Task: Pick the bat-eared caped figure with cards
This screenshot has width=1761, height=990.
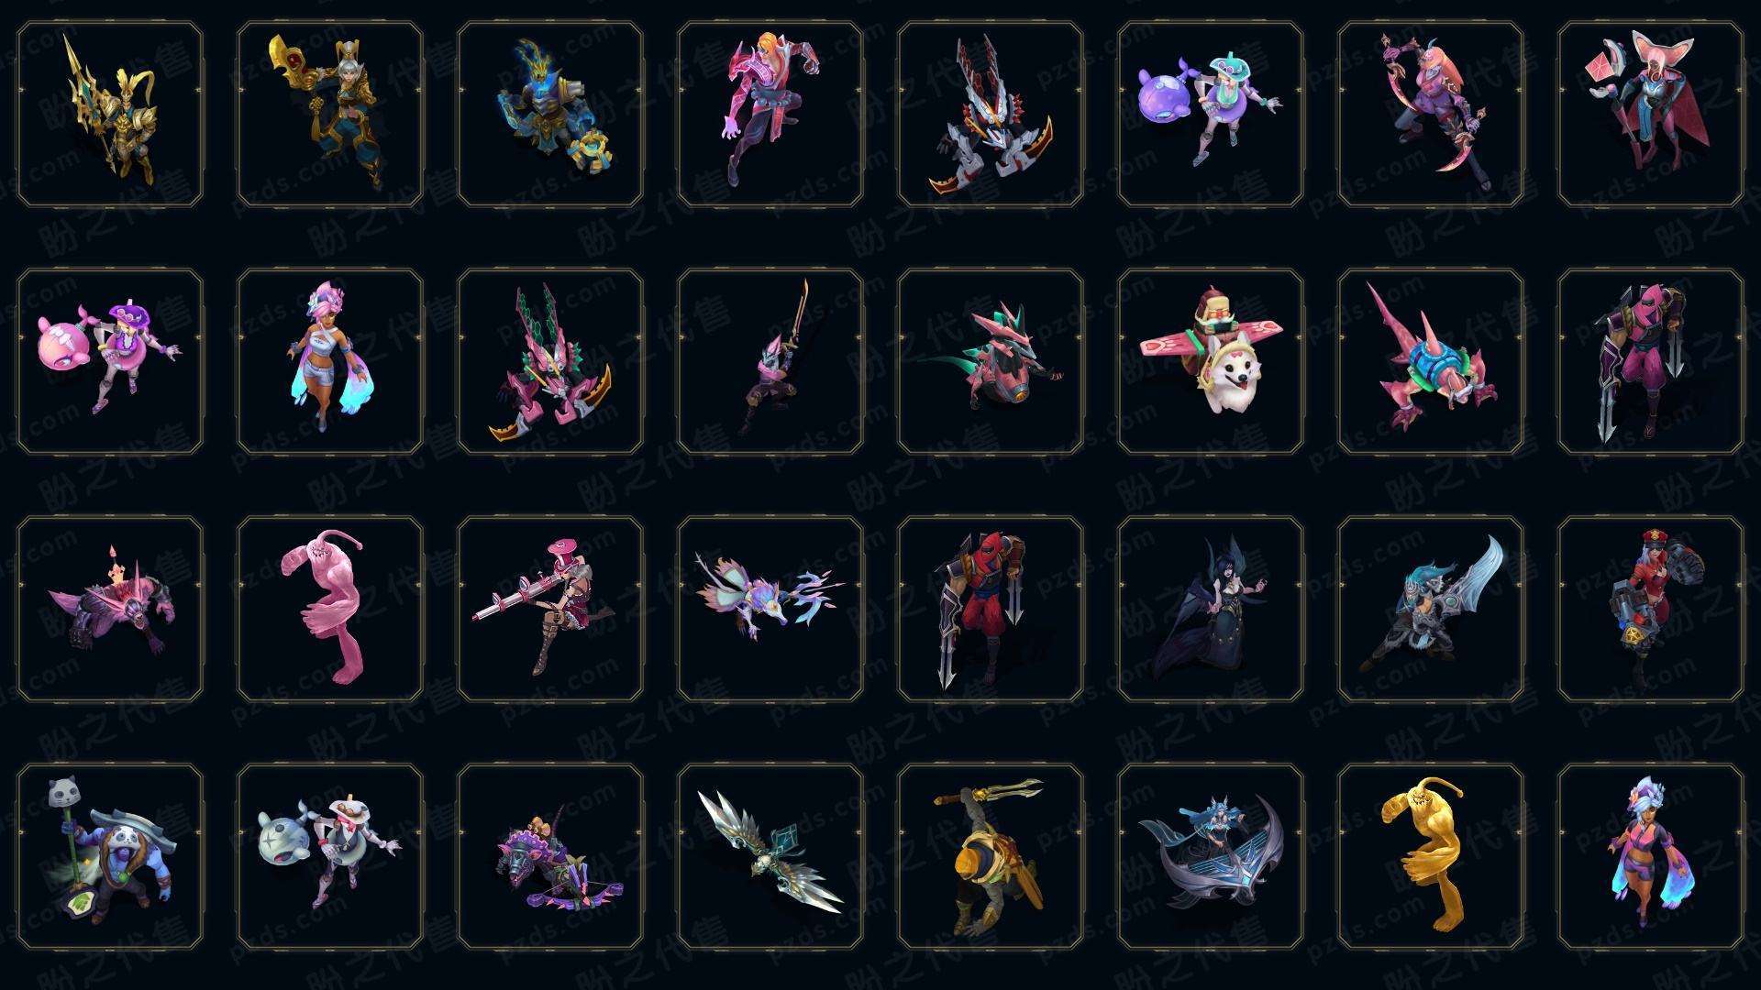Action: [1651, 114]
